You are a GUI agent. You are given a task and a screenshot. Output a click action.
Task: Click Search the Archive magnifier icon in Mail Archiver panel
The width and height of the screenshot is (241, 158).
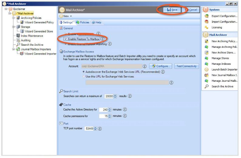click(207, 87)
